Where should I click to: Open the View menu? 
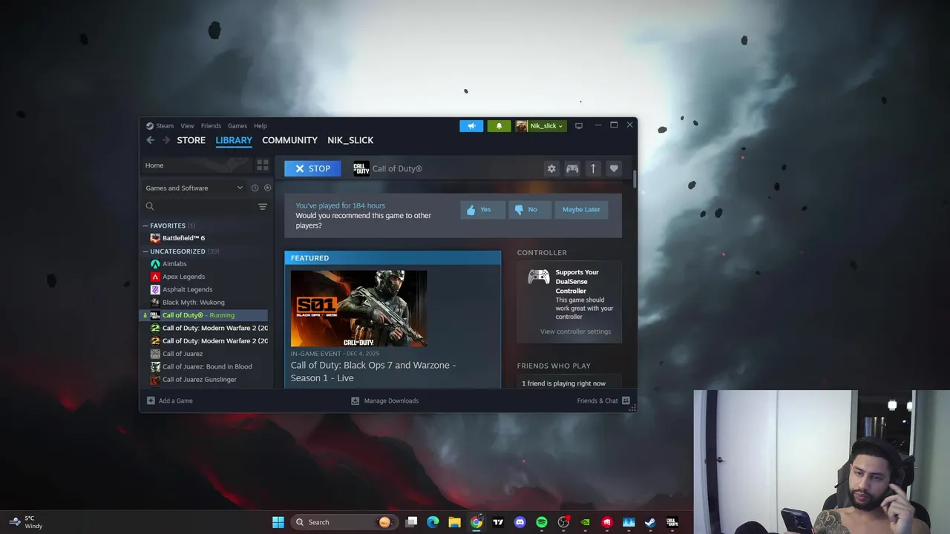pyautogui.click(x=187, y=126)
